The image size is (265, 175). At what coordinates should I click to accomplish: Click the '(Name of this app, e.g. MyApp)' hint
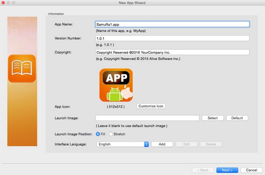pos(121,31)
